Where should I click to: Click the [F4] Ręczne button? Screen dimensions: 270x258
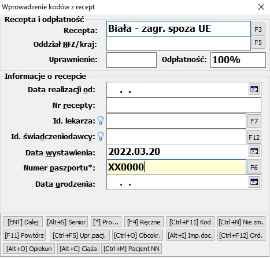(x=144, y=222)
